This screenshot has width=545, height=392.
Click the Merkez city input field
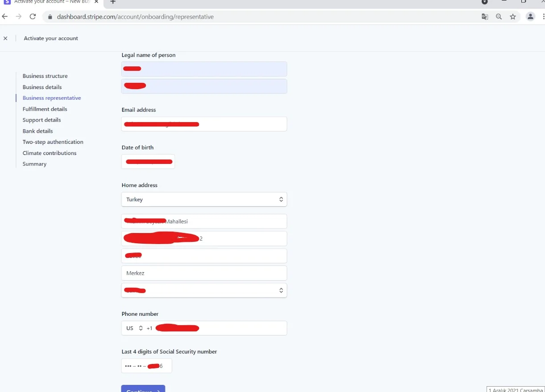(x=204, y=273)
